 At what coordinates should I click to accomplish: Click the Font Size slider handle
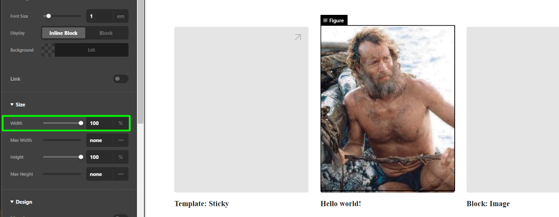coord(48,16)
